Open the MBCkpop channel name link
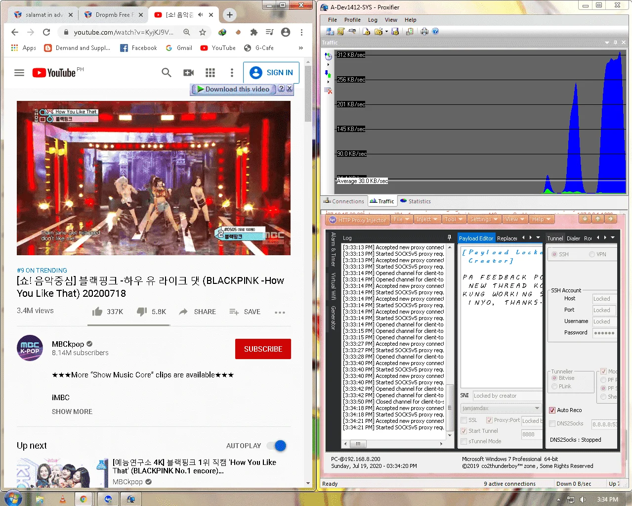 tap(68, 344)
